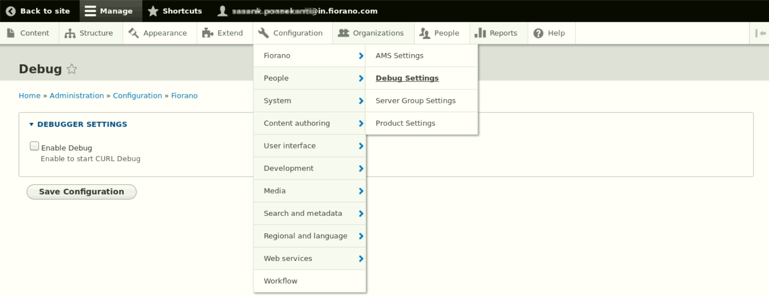Toggle toolbar orientation icon at right edge
Screen dimensions: 769x297
tap(760, 33)
